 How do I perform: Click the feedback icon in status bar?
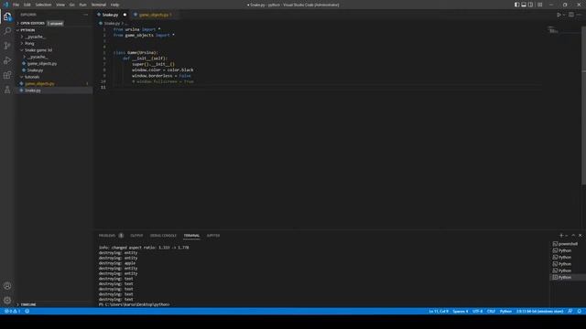click(x=570, y=311)
